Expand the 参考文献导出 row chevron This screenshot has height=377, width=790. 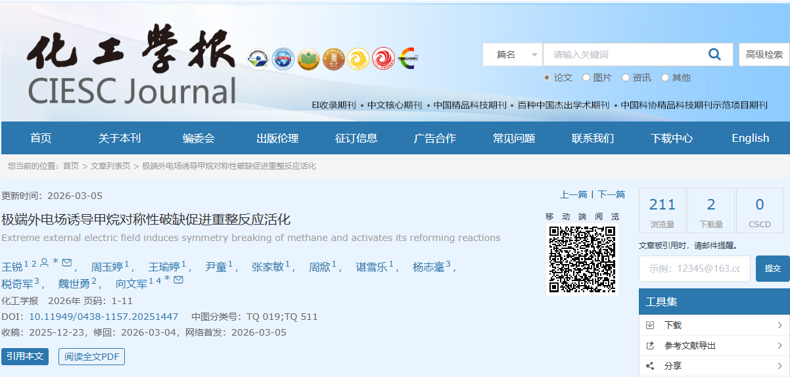point(779,345)
